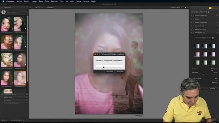Expand the Ajustes Básicos section arrow
Screen dimensions: 219x123
tap(192, 16)
